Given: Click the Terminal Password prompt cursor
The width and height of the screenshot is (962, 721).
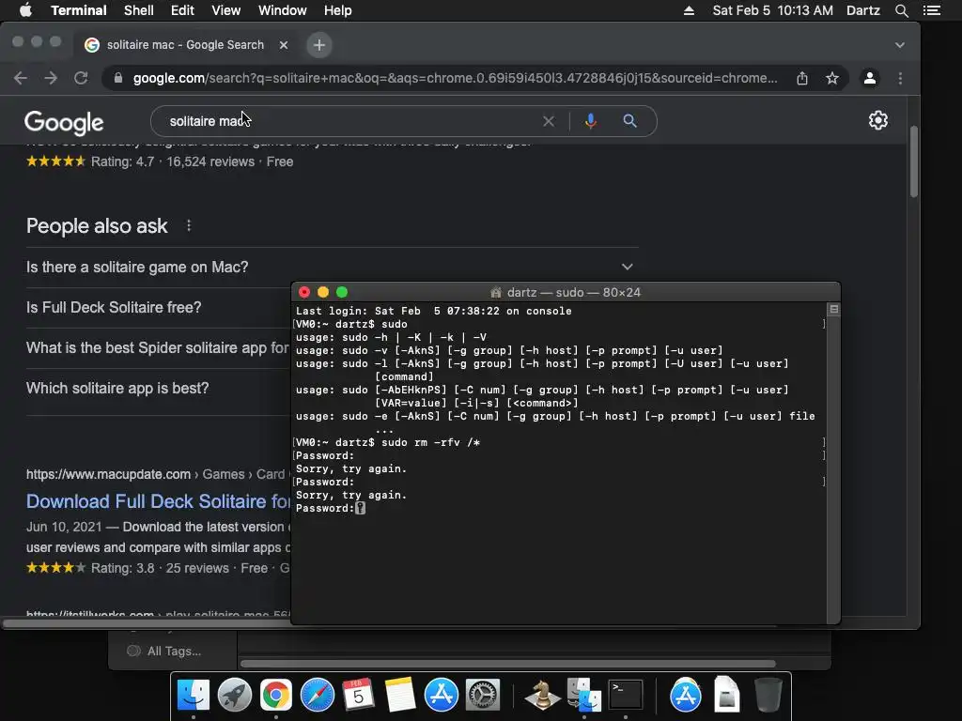Looking at the screenshot, I should point(360,508).
